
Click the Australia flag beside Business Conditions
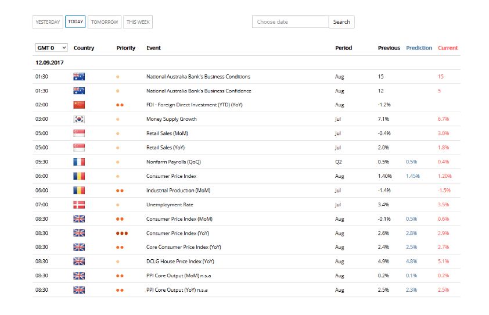coord(79,77)
